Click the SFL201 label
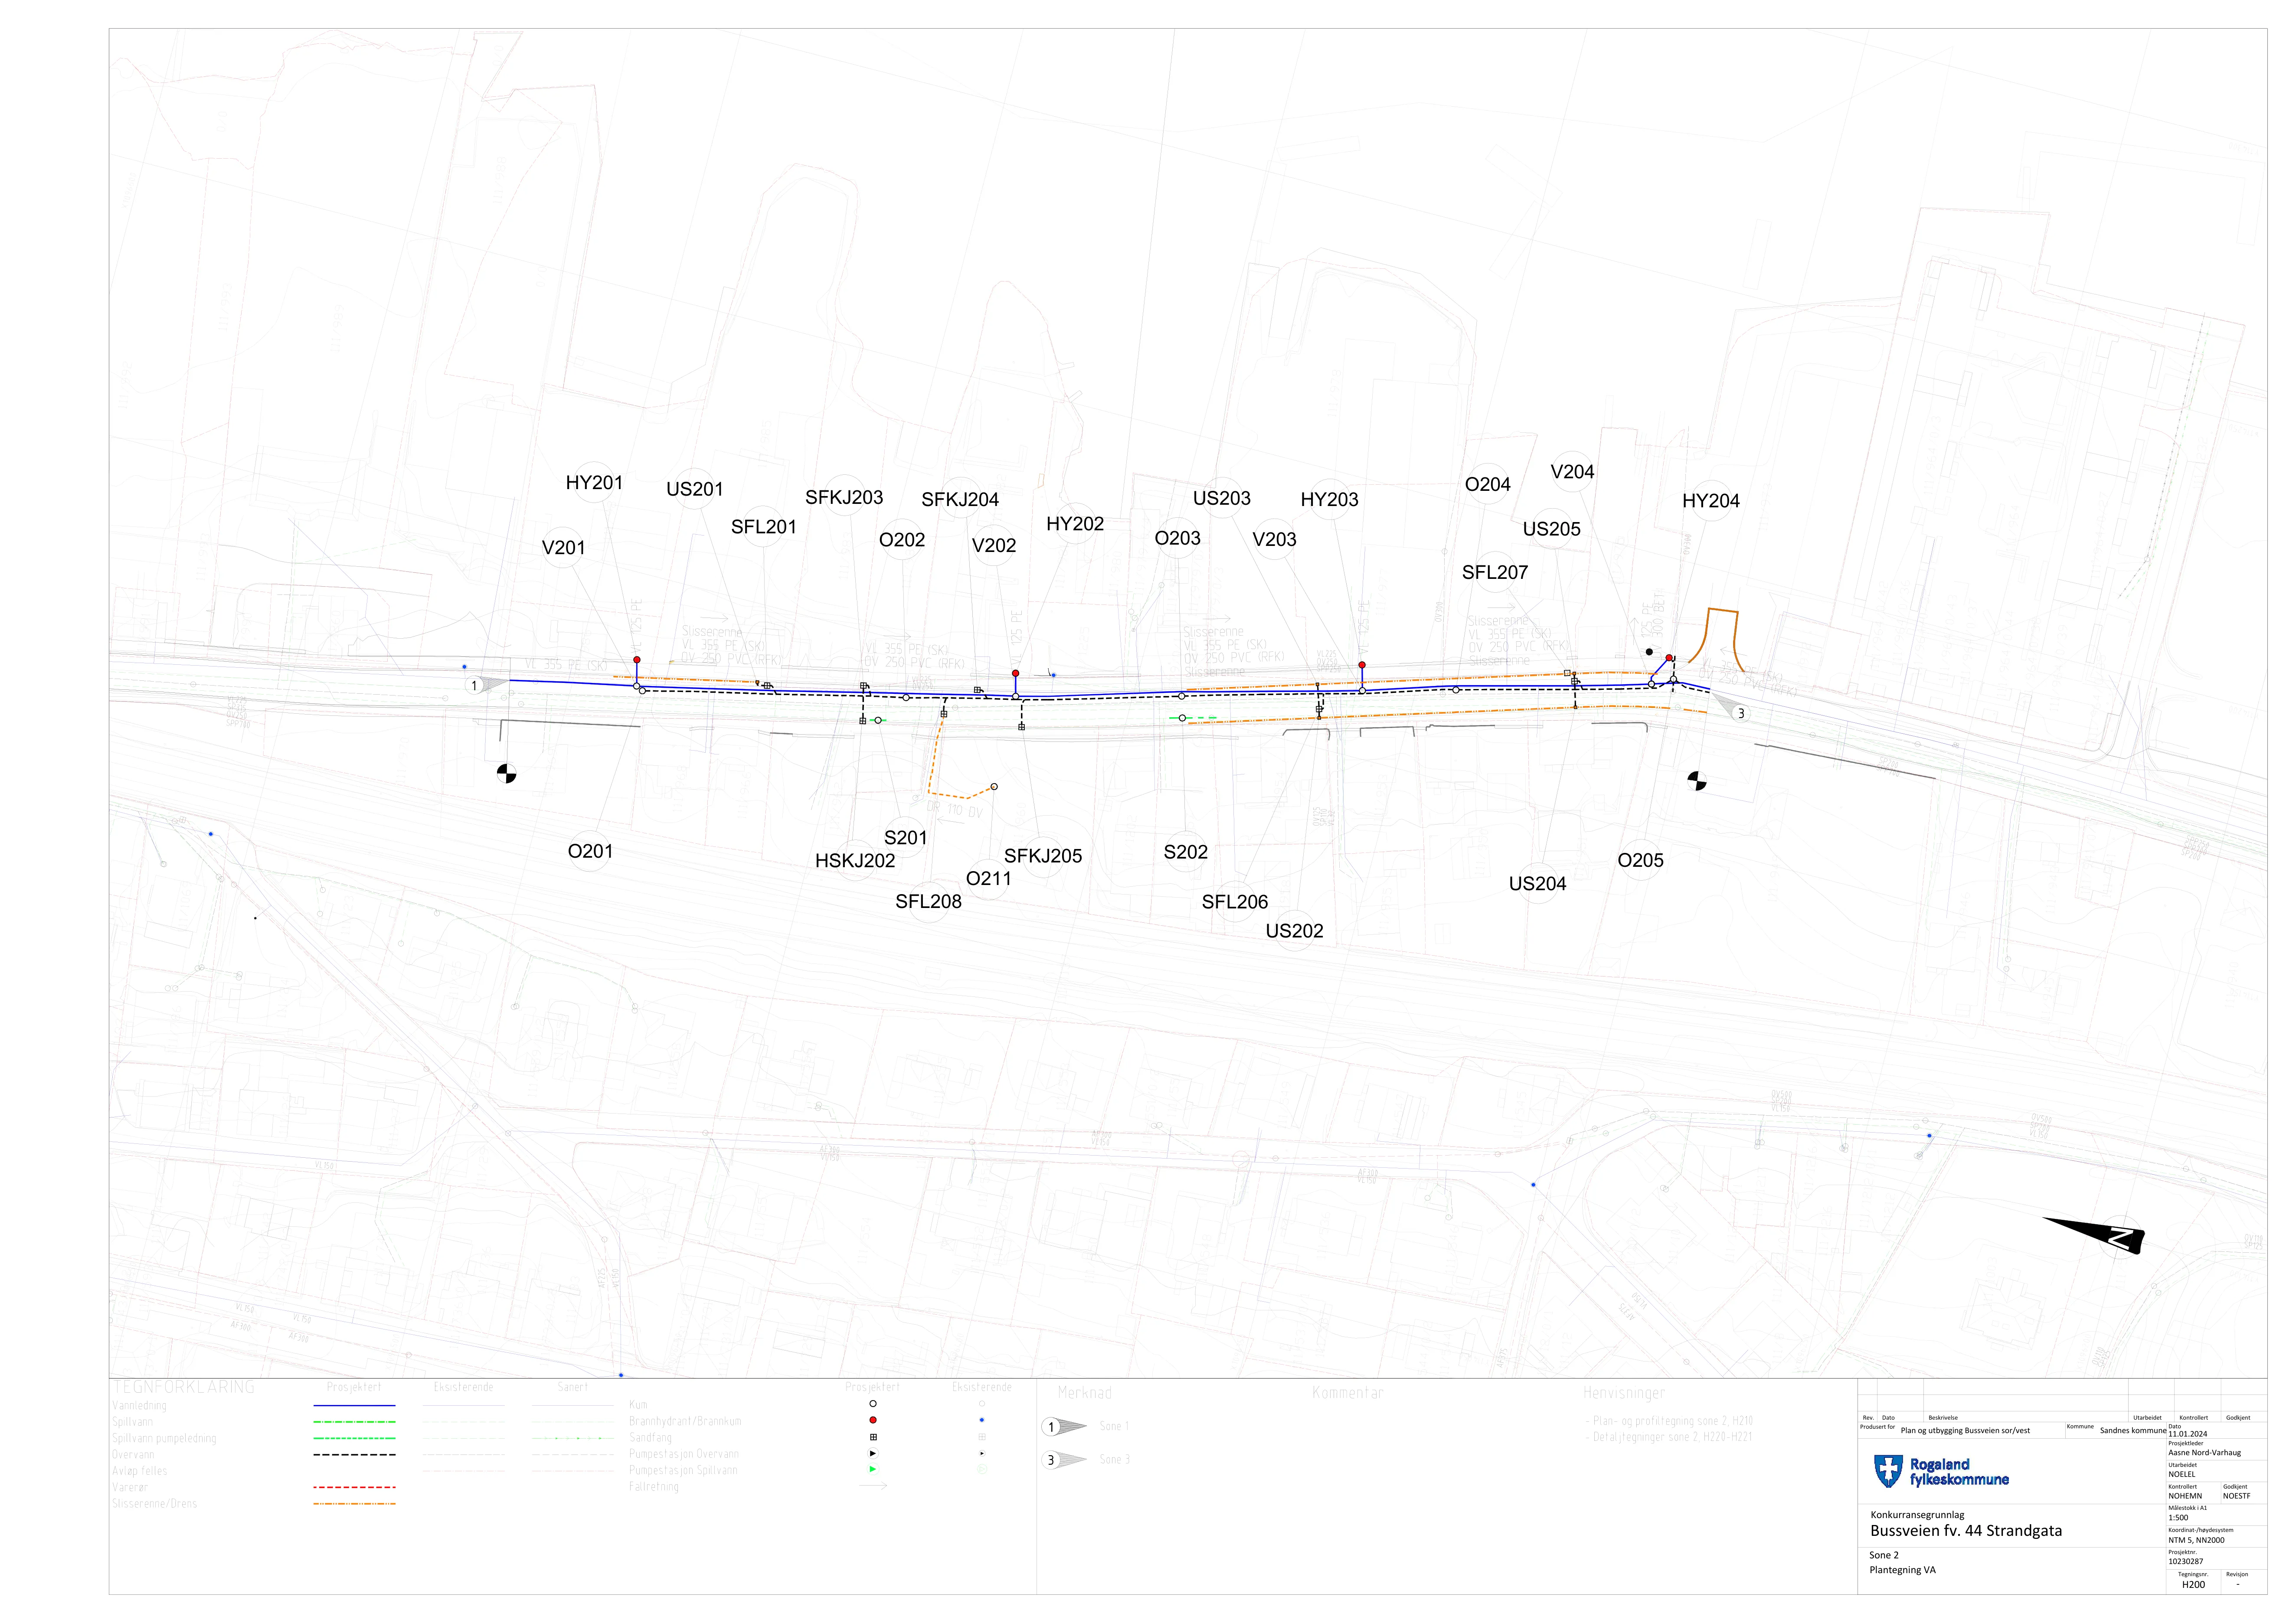 [x=764, y=527]
